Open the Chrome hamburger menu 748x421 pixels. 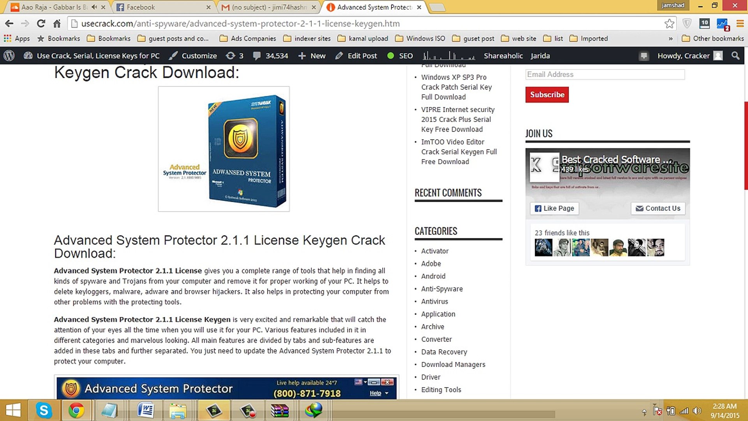coord(740,24)
